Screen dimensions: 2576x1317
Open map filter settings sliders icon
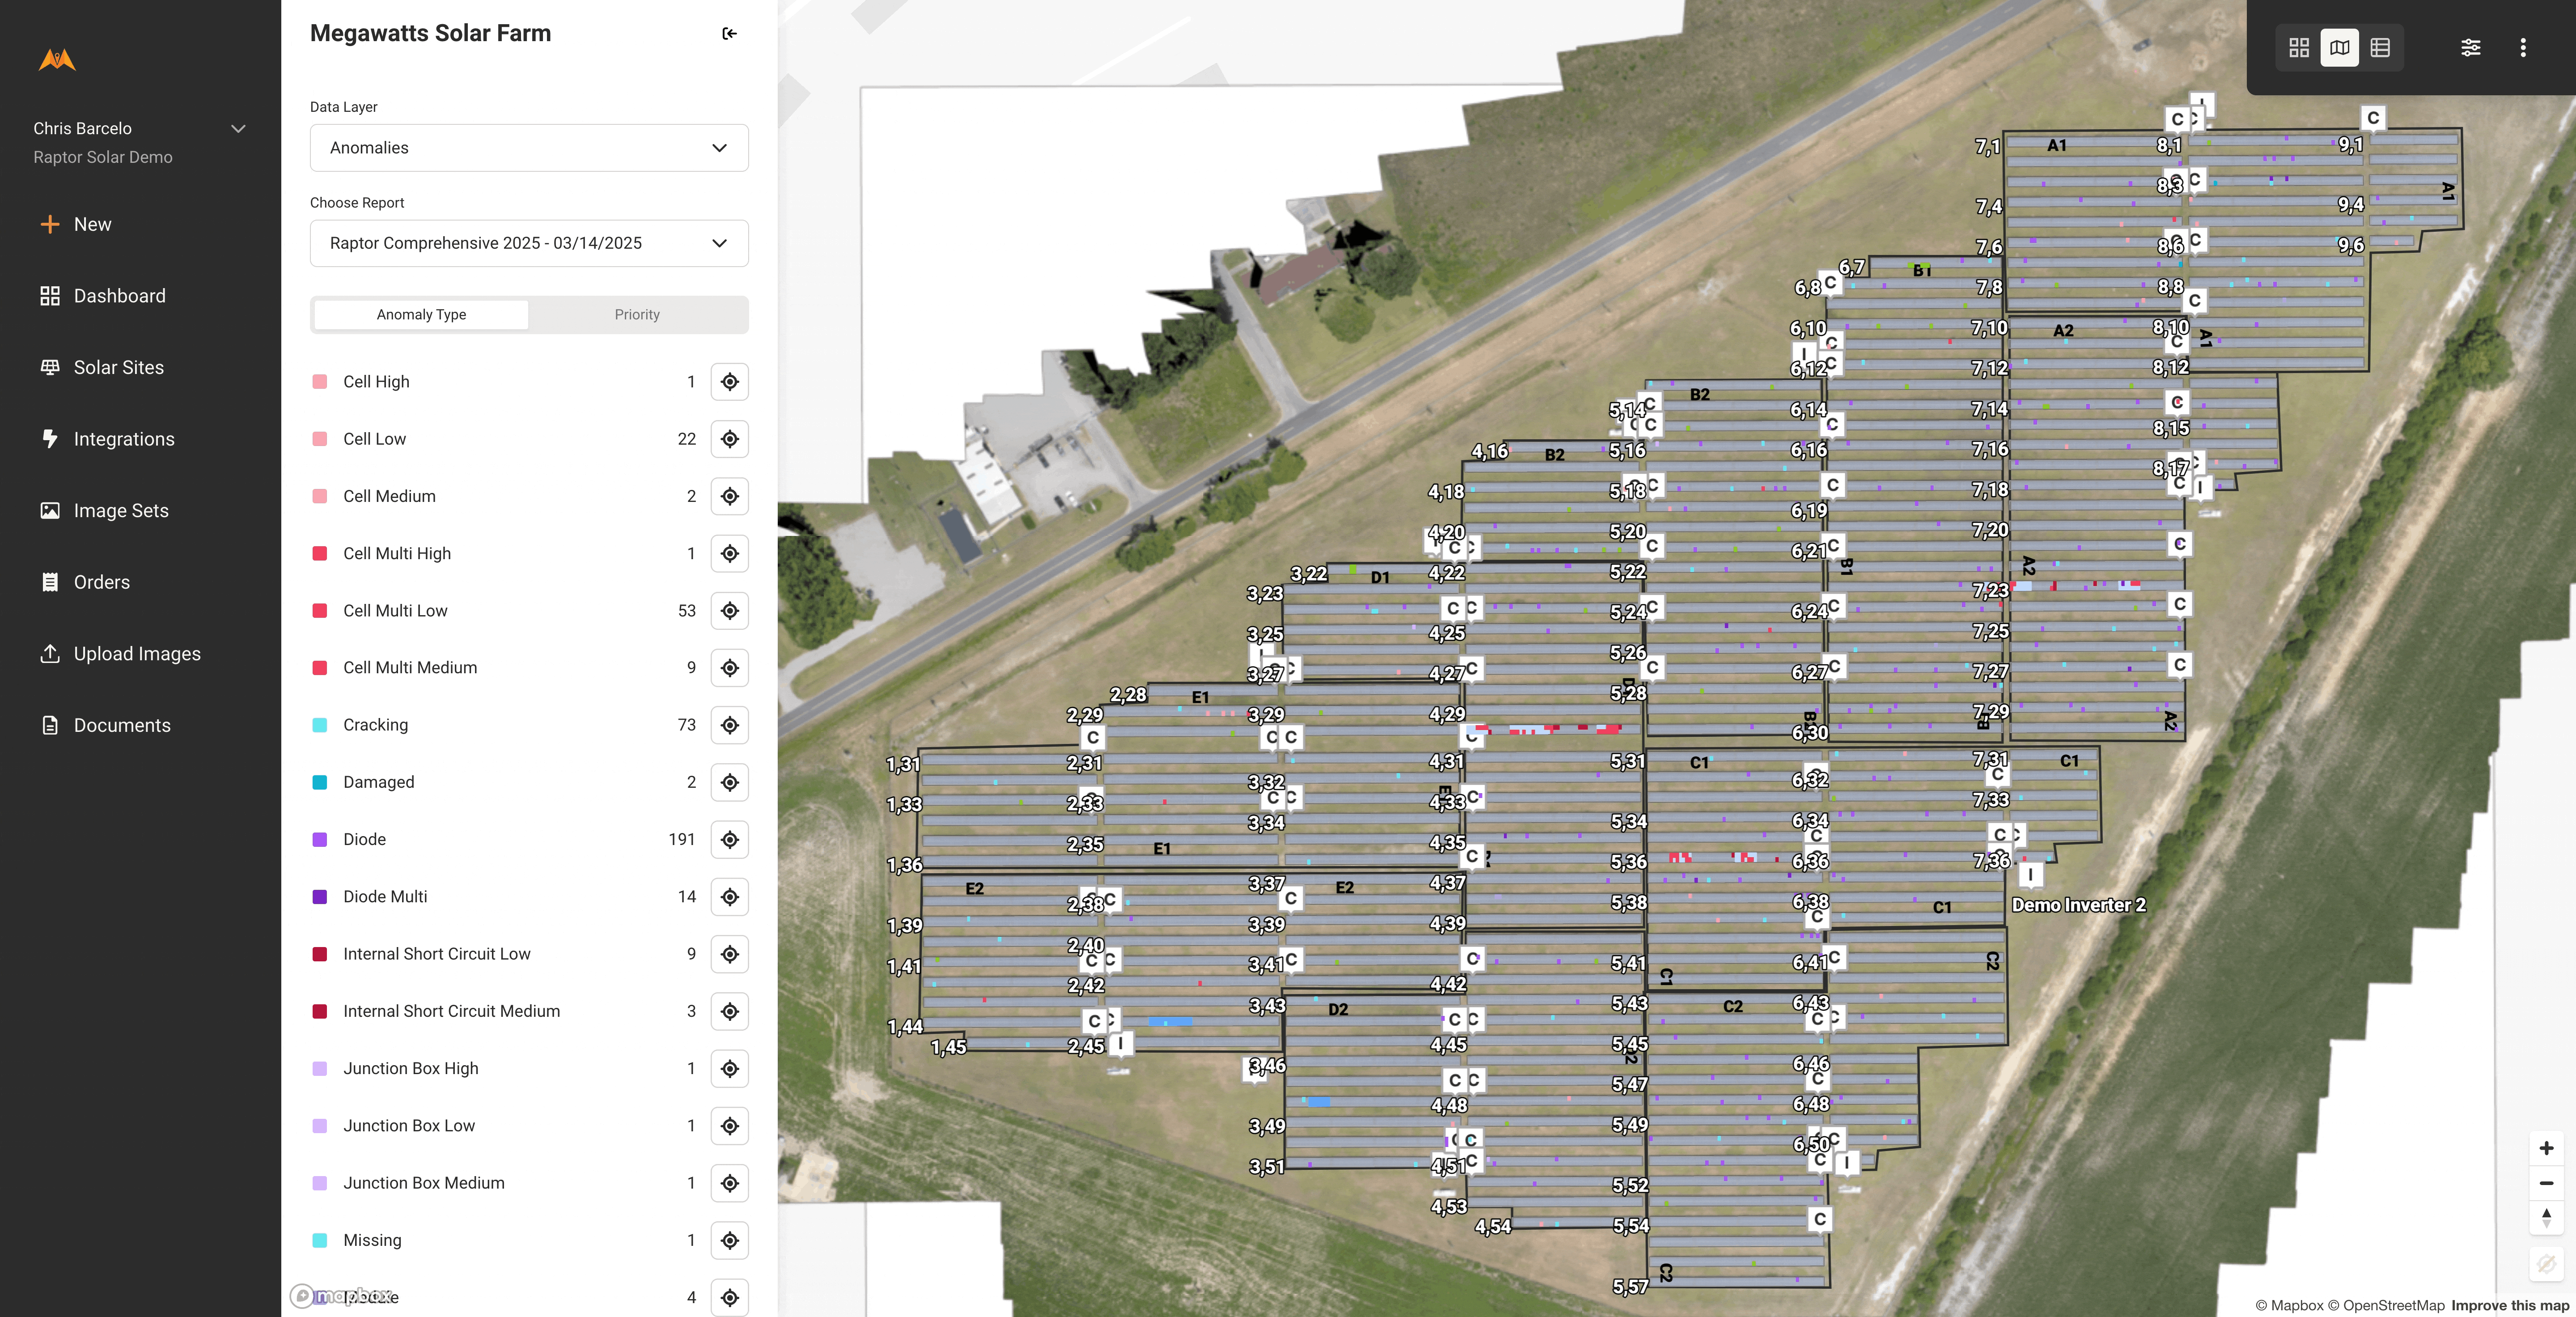click(x=2470, y=48)
